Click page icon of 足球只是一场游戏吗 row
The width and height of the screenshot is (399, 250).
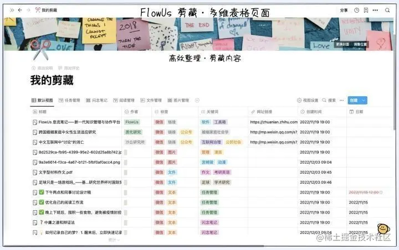[35, 183]
